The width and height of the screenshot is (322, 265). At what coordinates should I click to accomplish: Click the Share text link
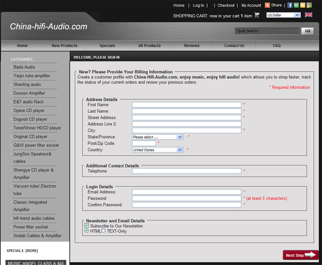[x=277, y=5]
